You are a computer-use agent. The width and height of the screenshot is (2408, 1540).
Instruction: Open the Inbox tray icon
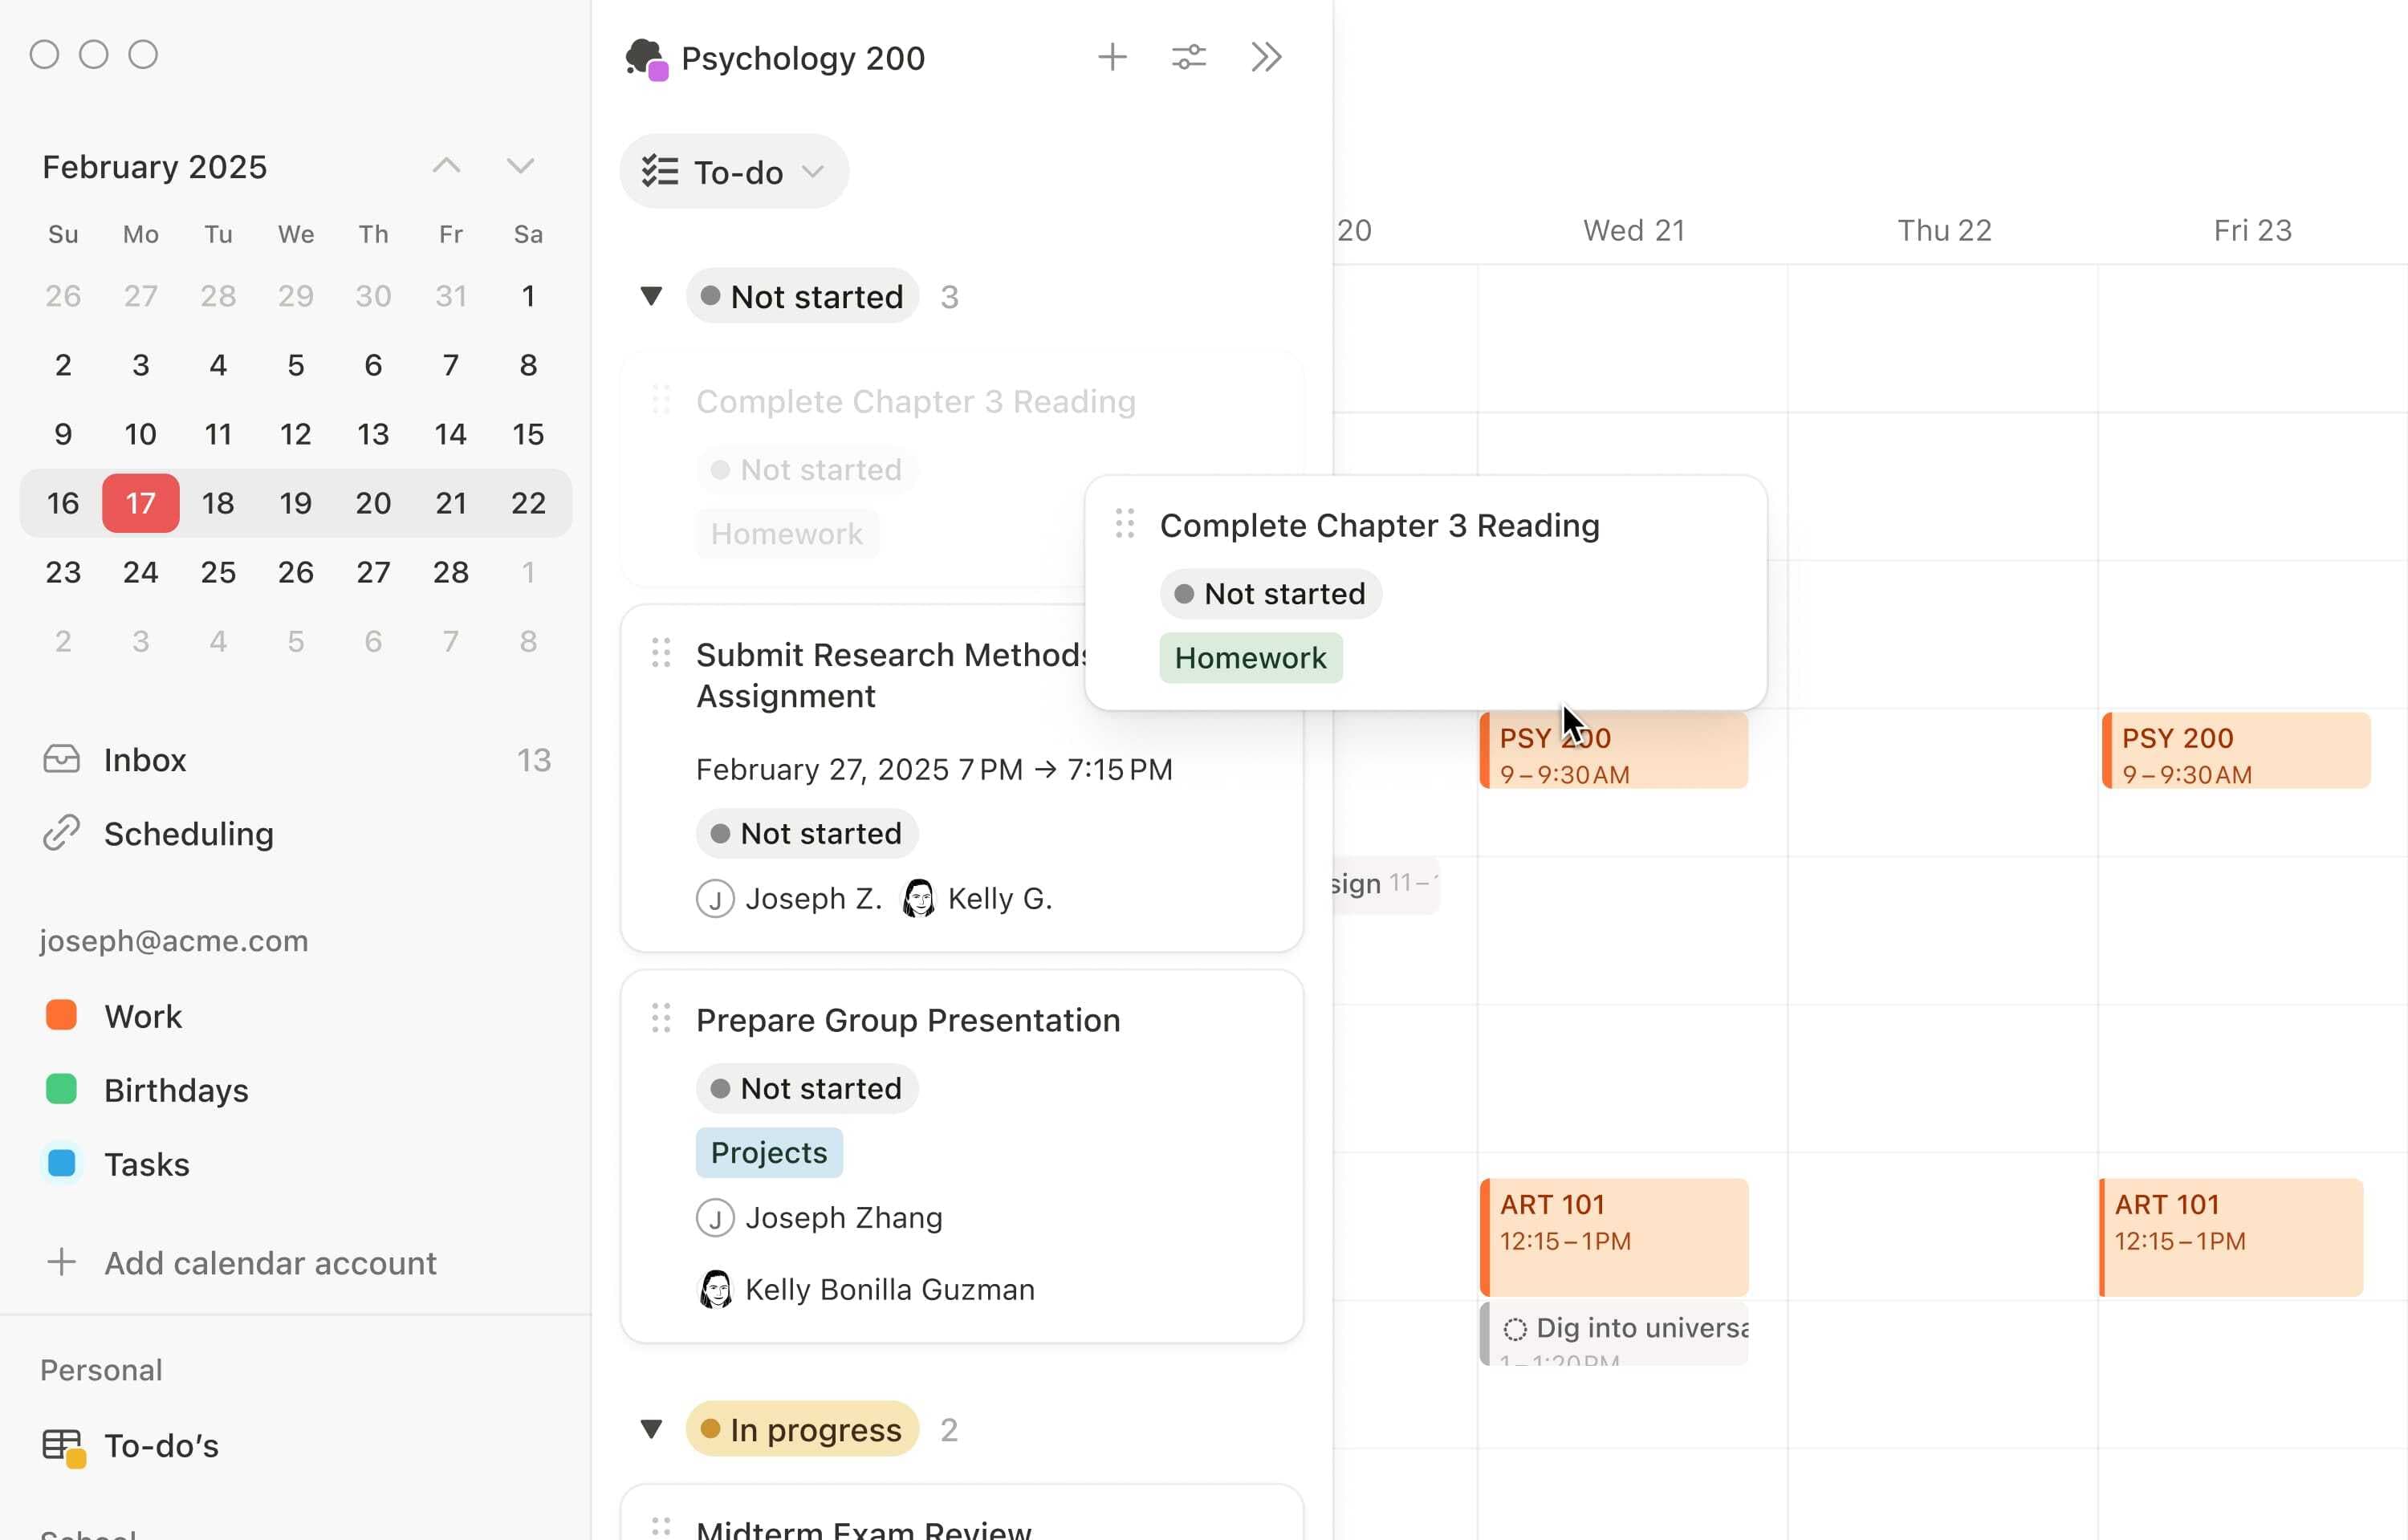[61, 760]
